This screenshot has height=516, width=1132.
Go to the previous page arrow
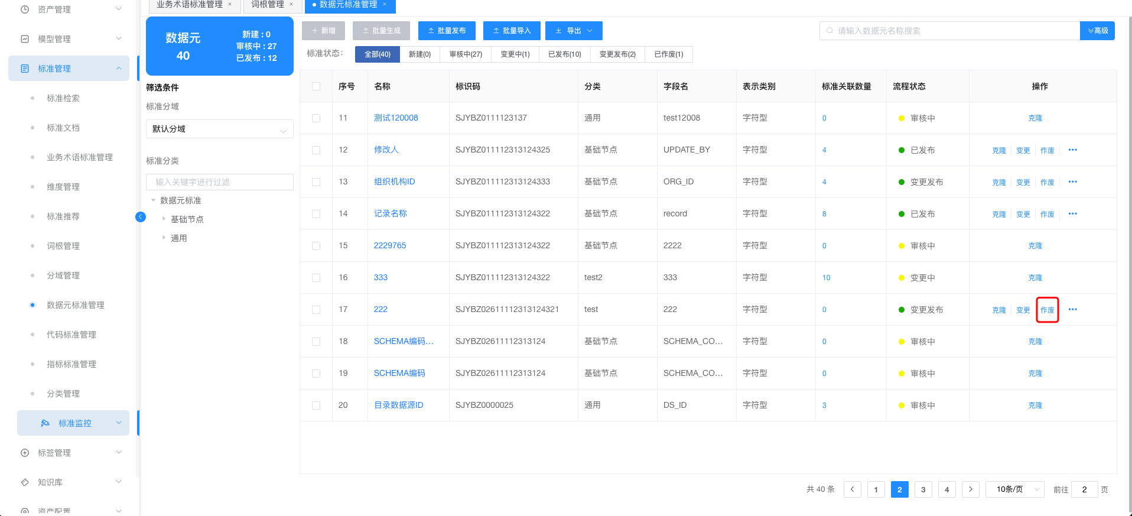tap(852, 489)
